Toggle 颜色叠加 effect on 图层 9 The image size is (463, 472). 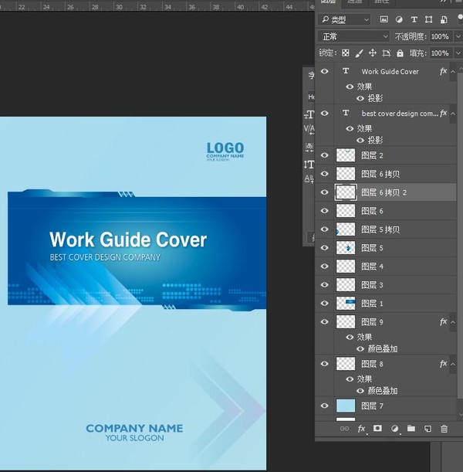pyautogui.click(x=360, y=349)
